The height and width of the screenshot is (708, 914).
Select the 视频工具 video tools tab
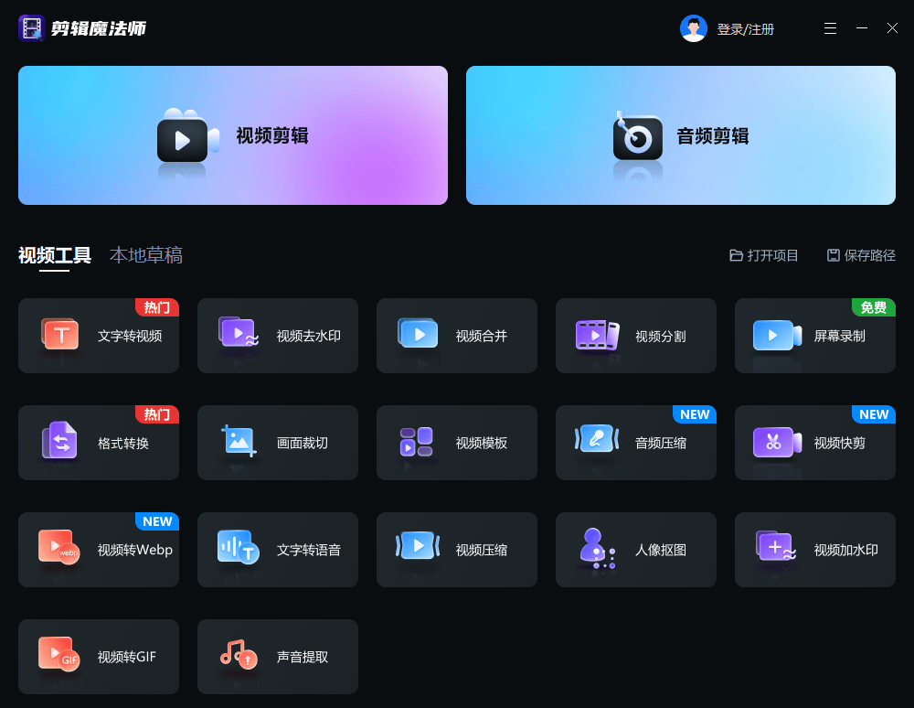[55, 255]
